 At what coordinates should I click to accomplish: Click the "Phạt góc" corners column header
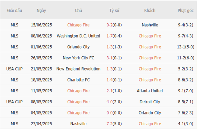(x=185, y=10)
